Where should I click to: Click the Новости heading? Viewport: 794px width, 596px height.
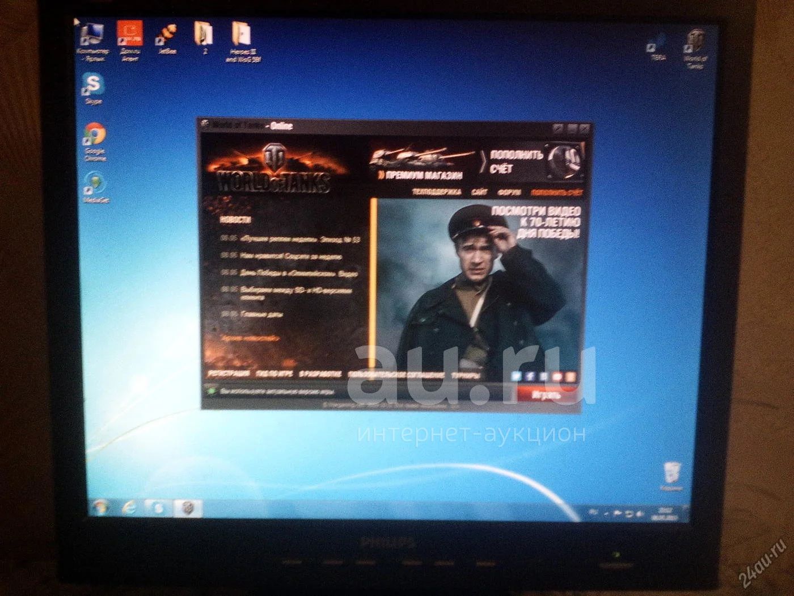click(235, 219)
